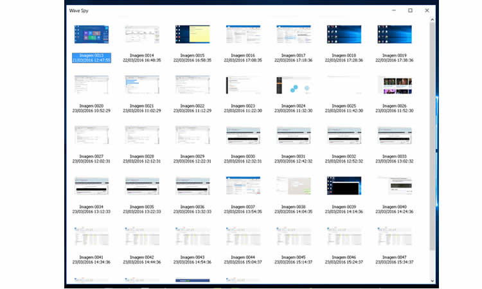Select the Imagem 0018 desktop capture
The width and height of the screenshot is (482, 289).
pos(344,35)
